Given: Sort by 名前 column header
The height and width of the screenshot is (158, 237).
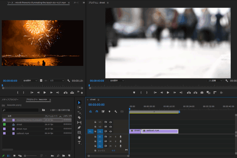Looking at the screenshot, I should tap(9, 116).
